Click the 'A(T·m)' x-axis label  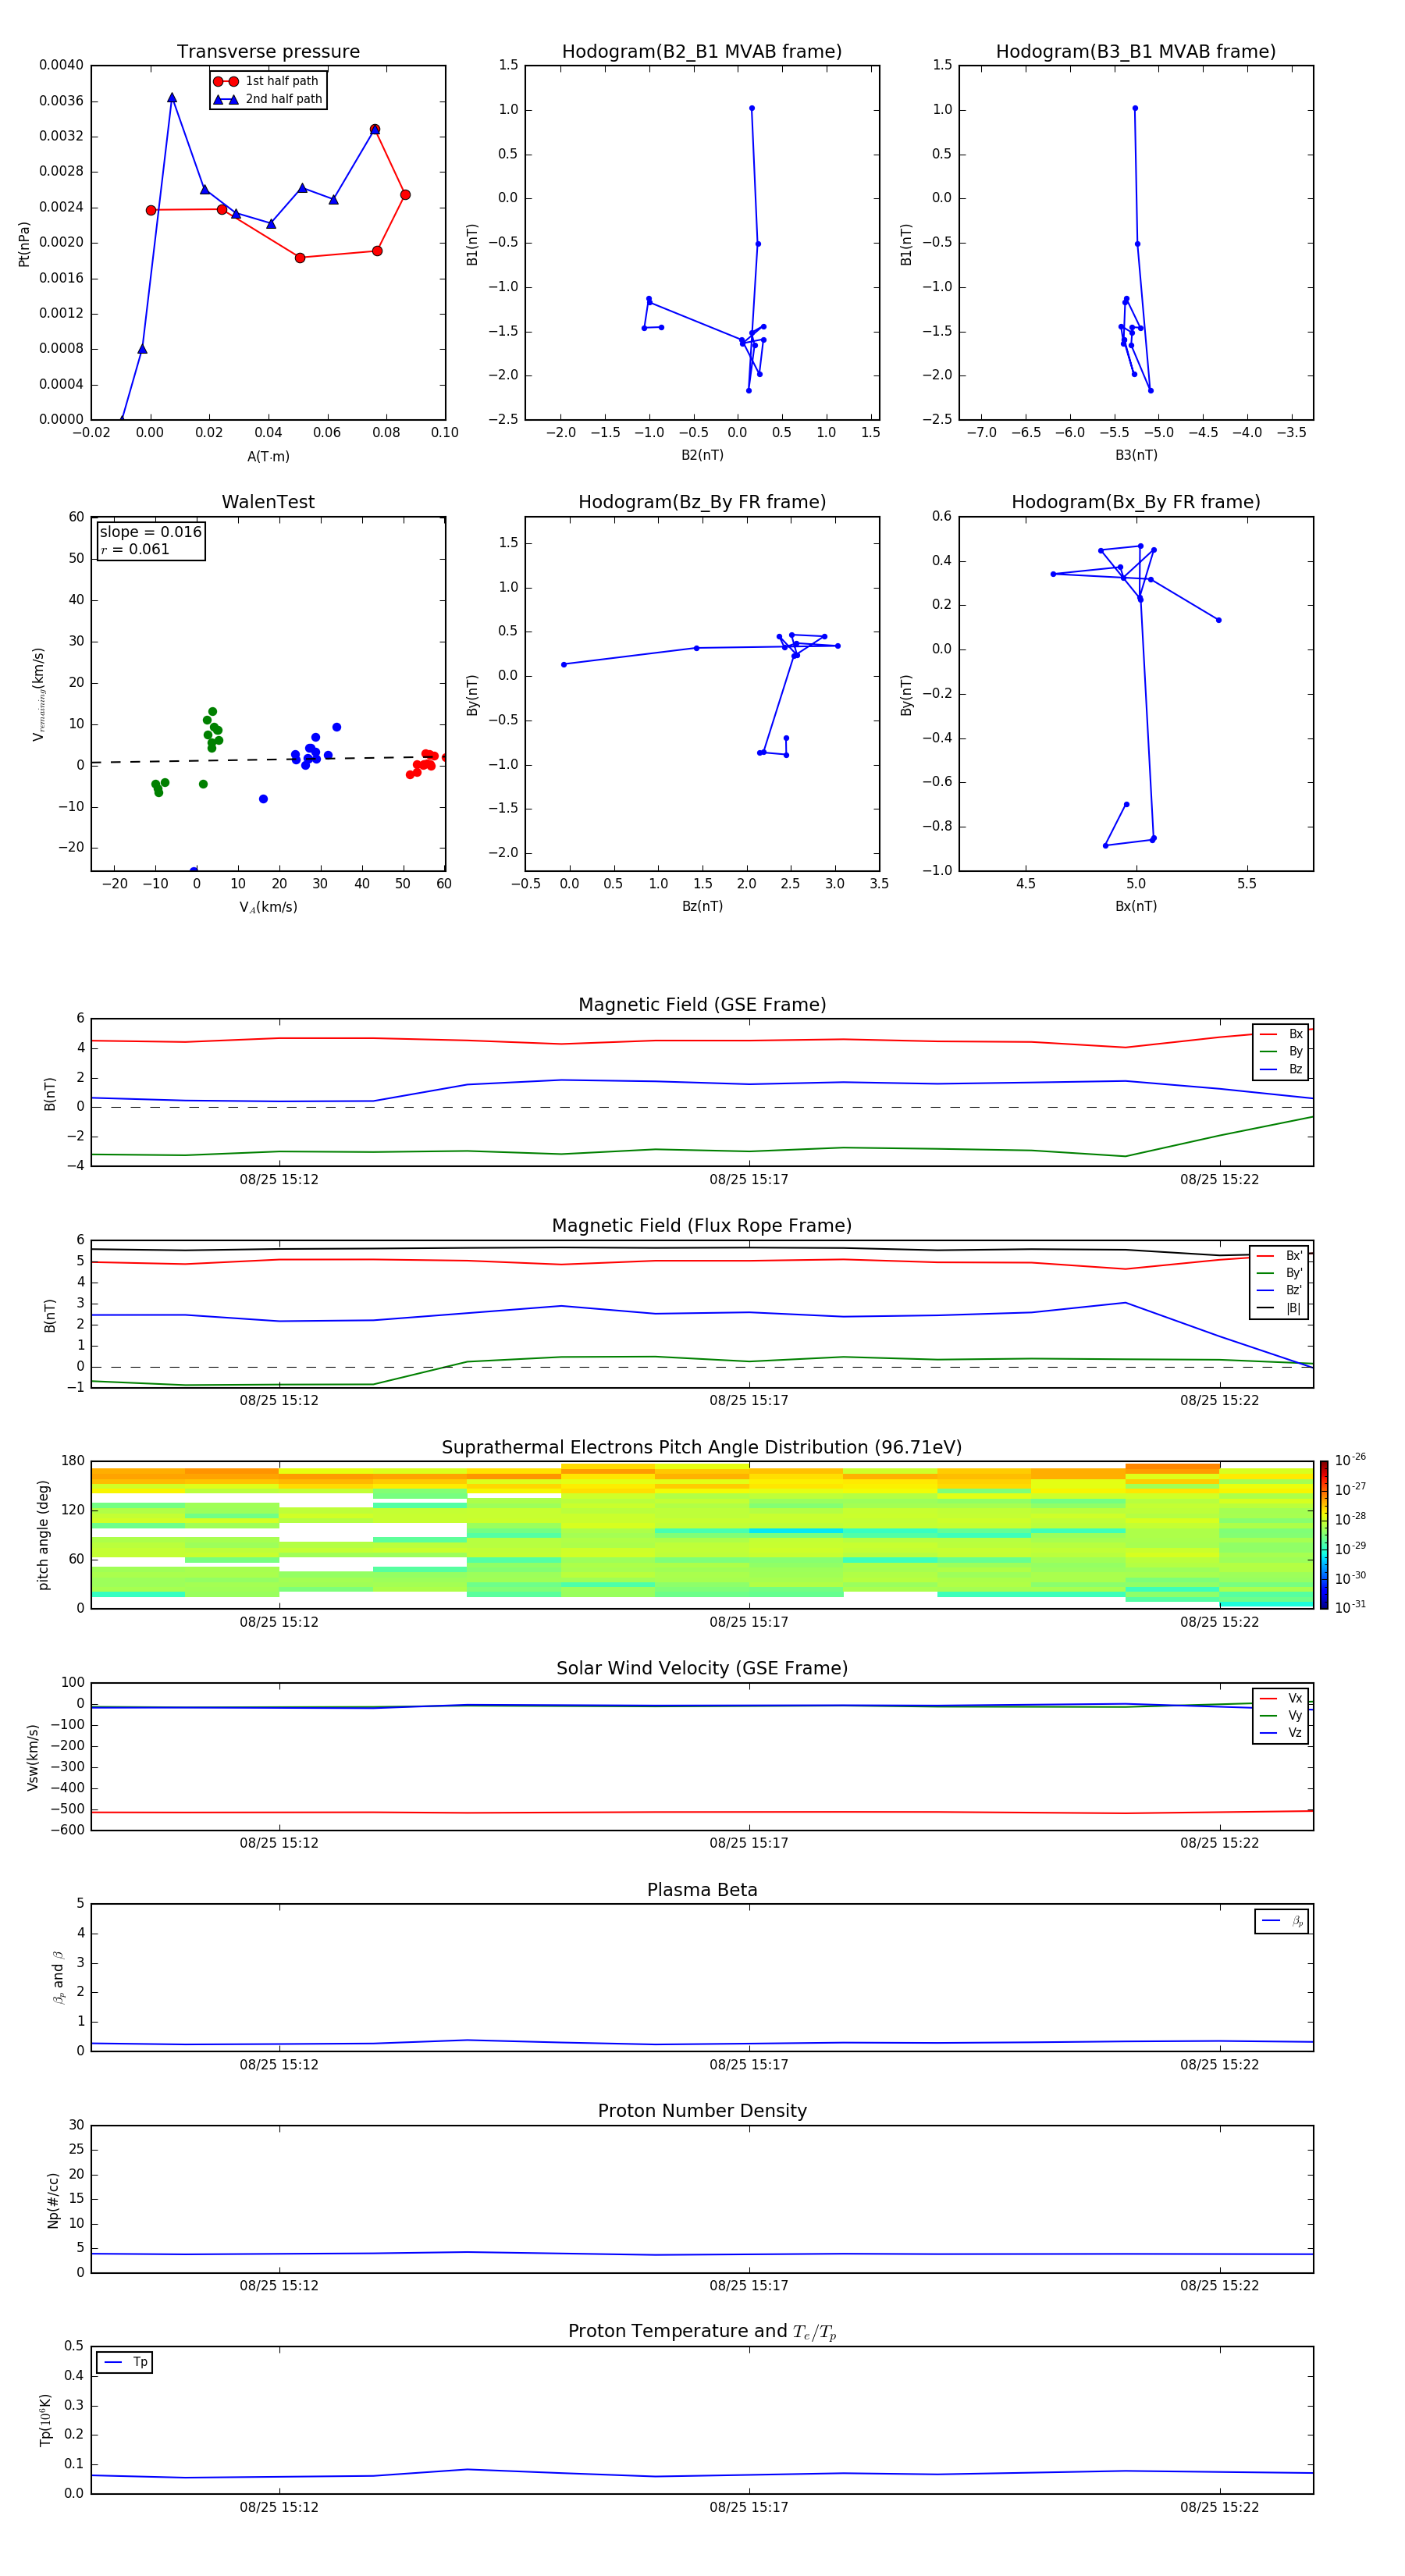point(268,456)
